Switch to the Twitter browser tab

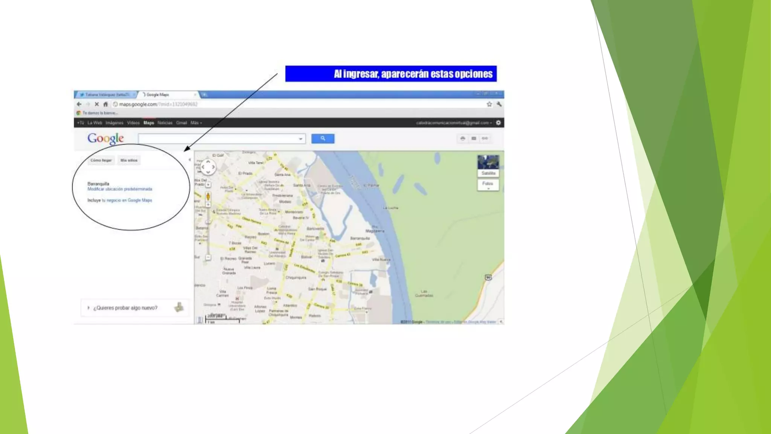(106, 95)
